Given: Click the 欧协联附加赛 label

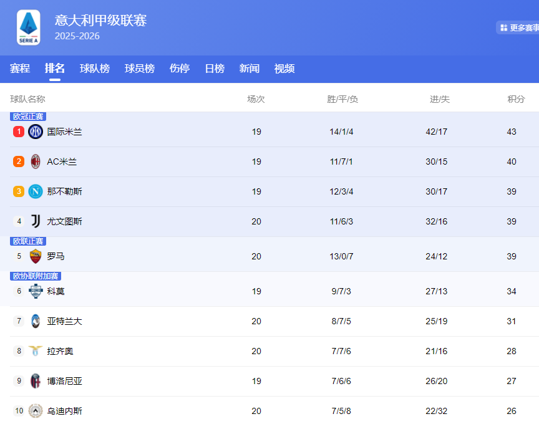Looking at the screenshot, I should [36, 276].
